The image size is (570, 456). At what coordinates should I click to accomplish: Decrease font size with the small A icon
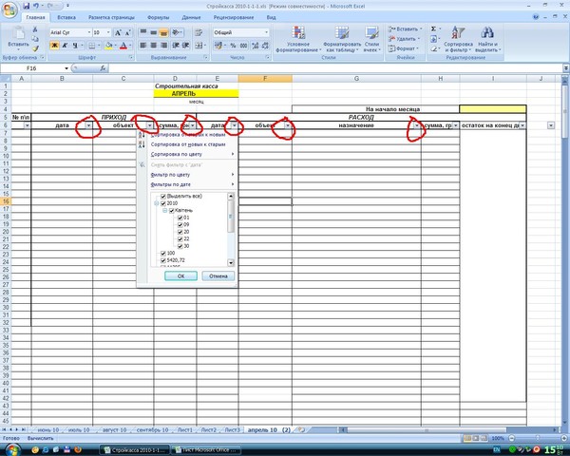128,32
